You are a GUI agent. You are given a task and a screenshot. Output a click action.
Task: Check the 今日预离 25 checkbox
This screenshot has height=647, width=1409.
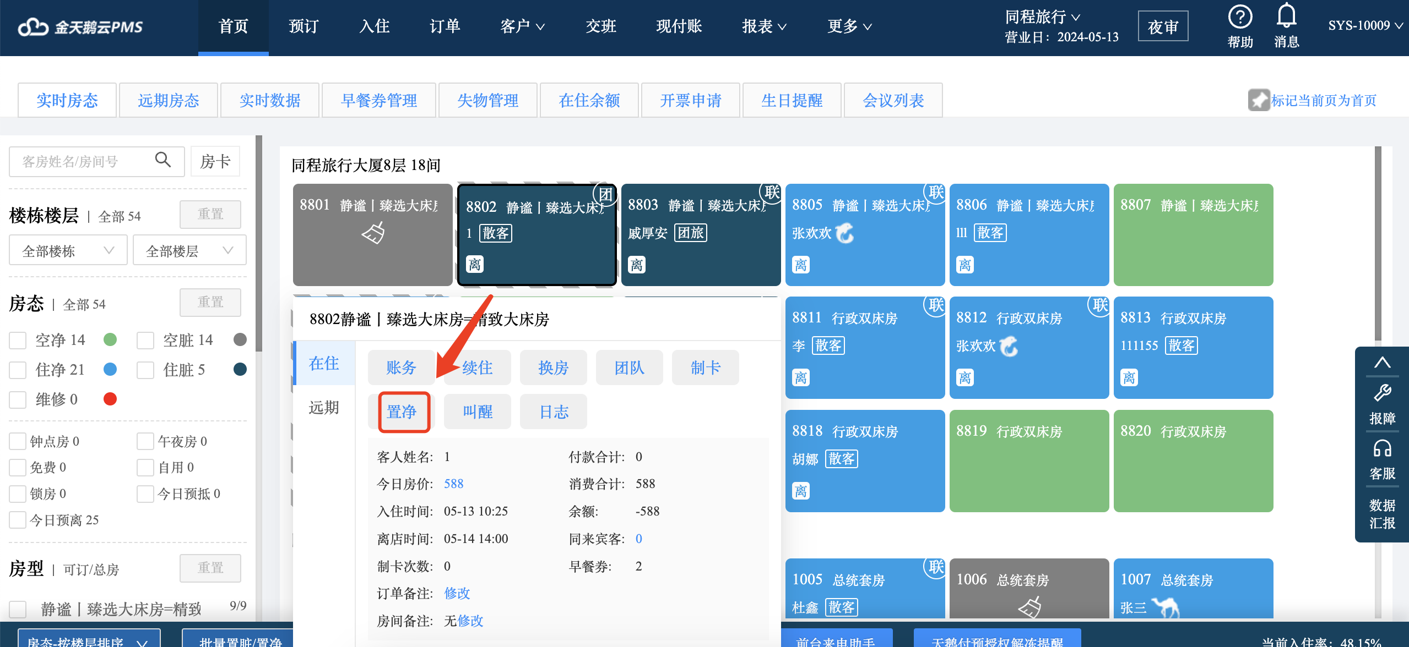[18, 520]
